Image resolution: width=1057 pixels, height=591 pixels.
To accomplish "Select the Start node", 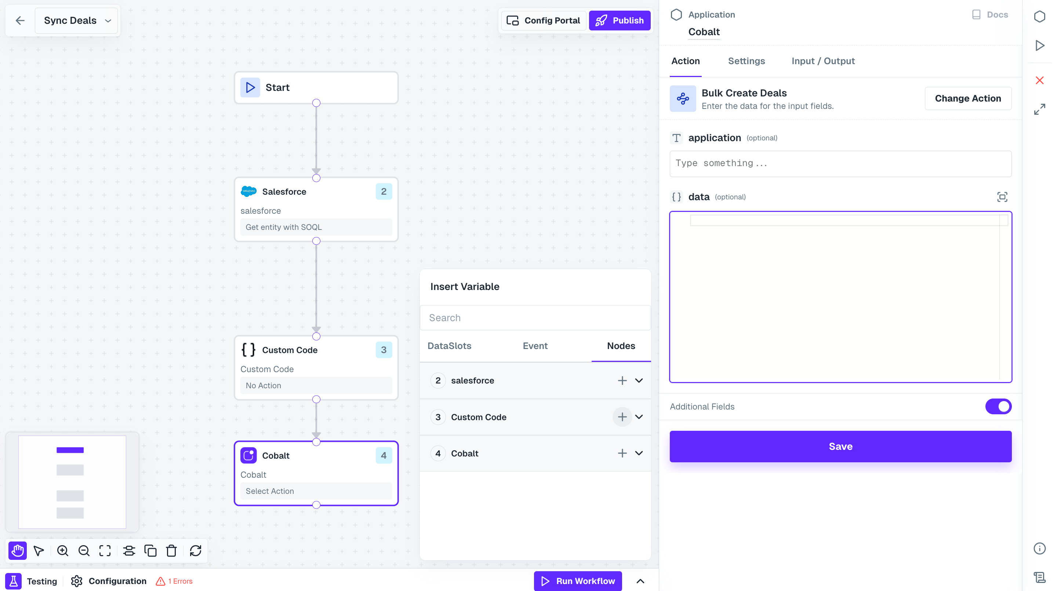I will 316,87.
